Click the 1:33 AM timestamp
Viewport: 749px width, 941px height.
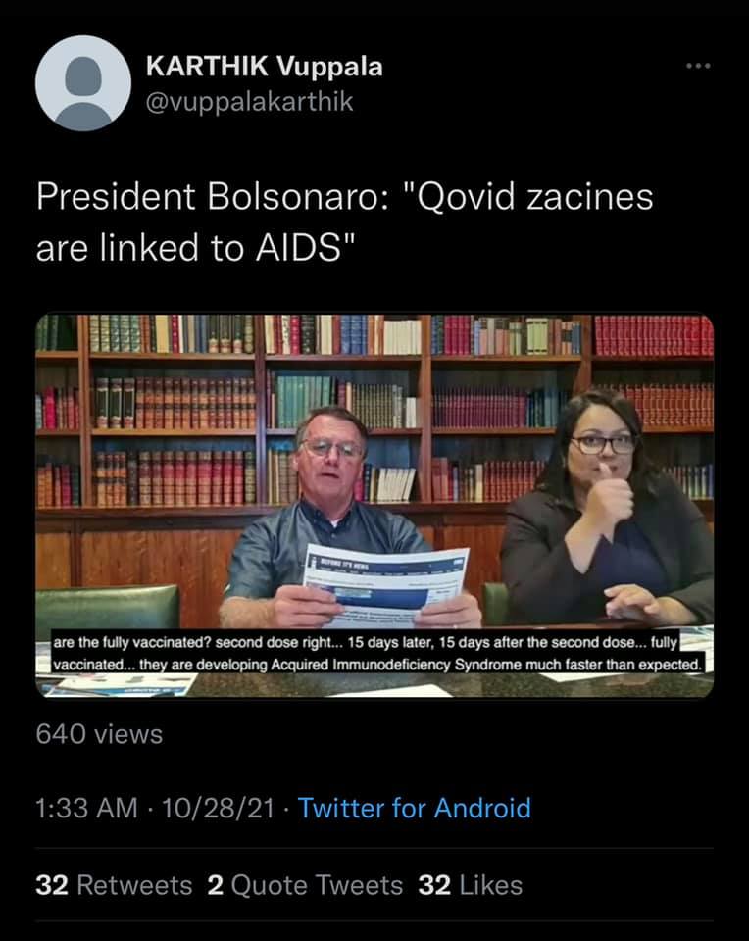pos(87,808)
